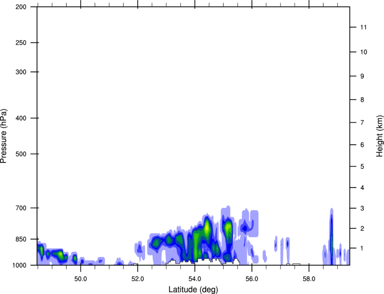Click the 58.0 latitude tick label
This screenshot has height=294, width=384.
click(309, 279)
